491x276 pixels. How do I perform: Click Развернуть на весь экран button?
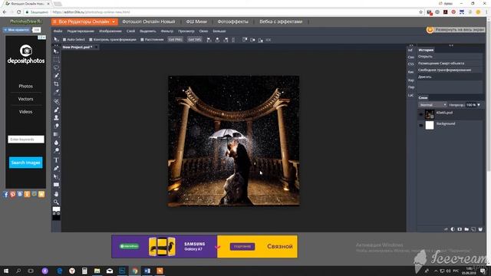coord(456,30)
